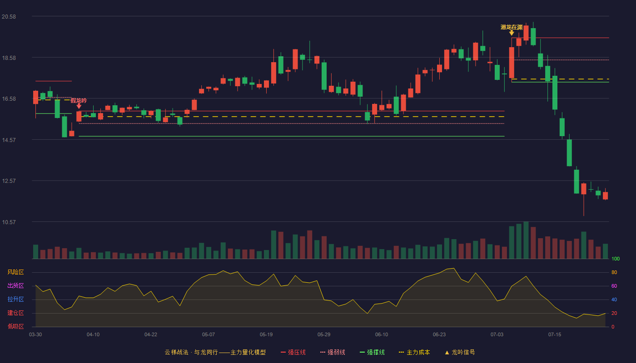Click the 07-03 date axis label
This screenshot has height=363, width=636.
pos(497,334)
